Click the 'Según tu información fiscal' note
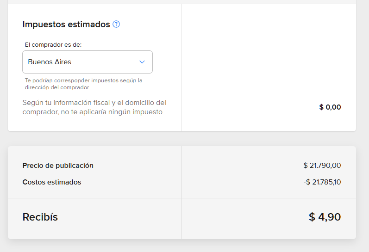Viewport: 369px width, 252px height. pyautogui.click(x=94, y=107)
